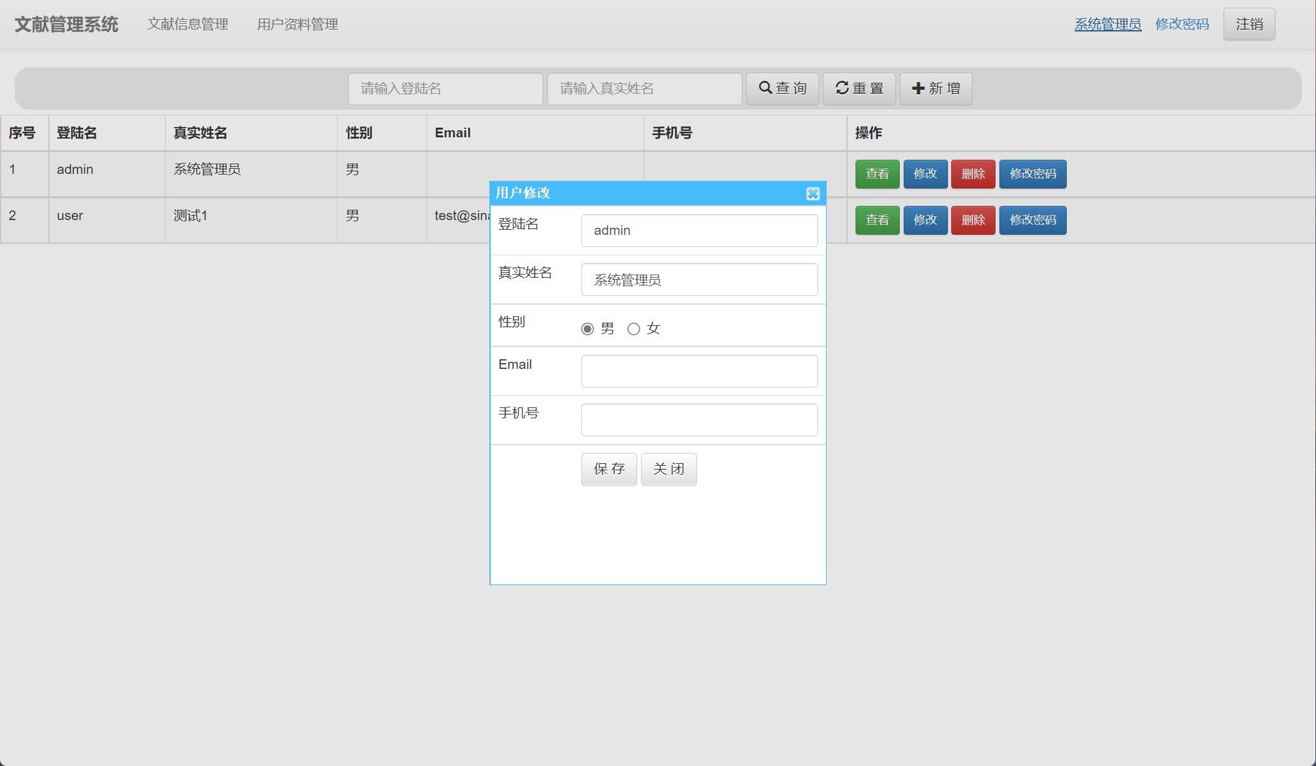Viewport: 1316px width, 766px height.
Task: Click 修改密码 button for admin row
Action: 1033,174
